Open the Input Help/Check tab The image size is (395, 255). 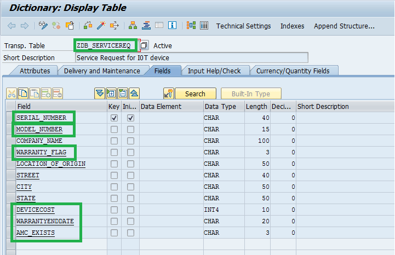coord(214,71)
